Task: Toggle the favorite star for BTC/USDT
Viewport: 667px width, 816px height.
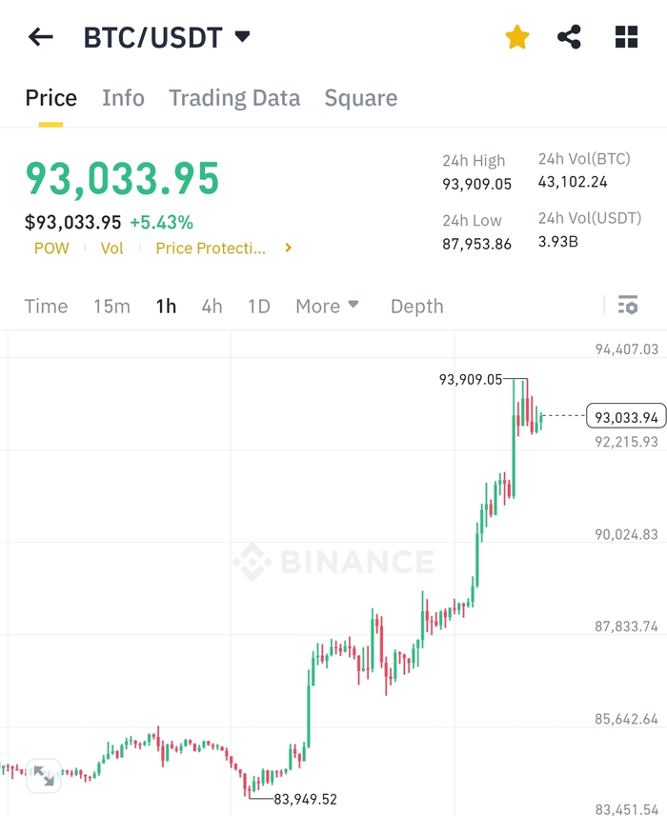Action: click(x=517, y=37)
